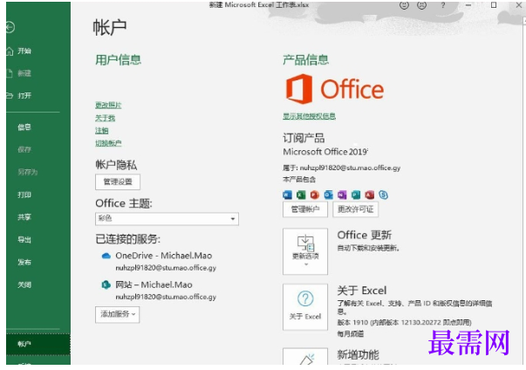
Task: Open the 共享 page
Action: pyautogui.click(x=24, y=217)
